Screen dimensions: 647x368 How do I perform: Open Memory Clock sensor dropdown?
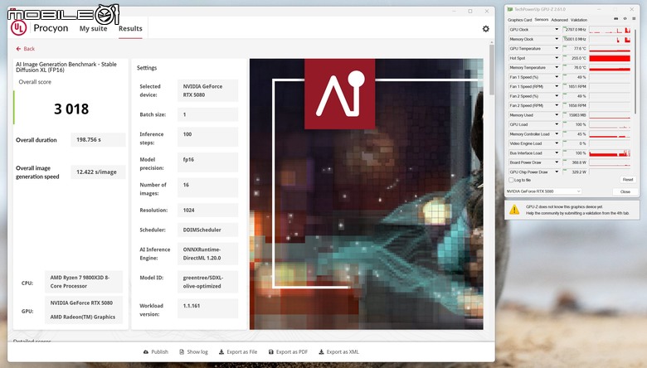557,39
